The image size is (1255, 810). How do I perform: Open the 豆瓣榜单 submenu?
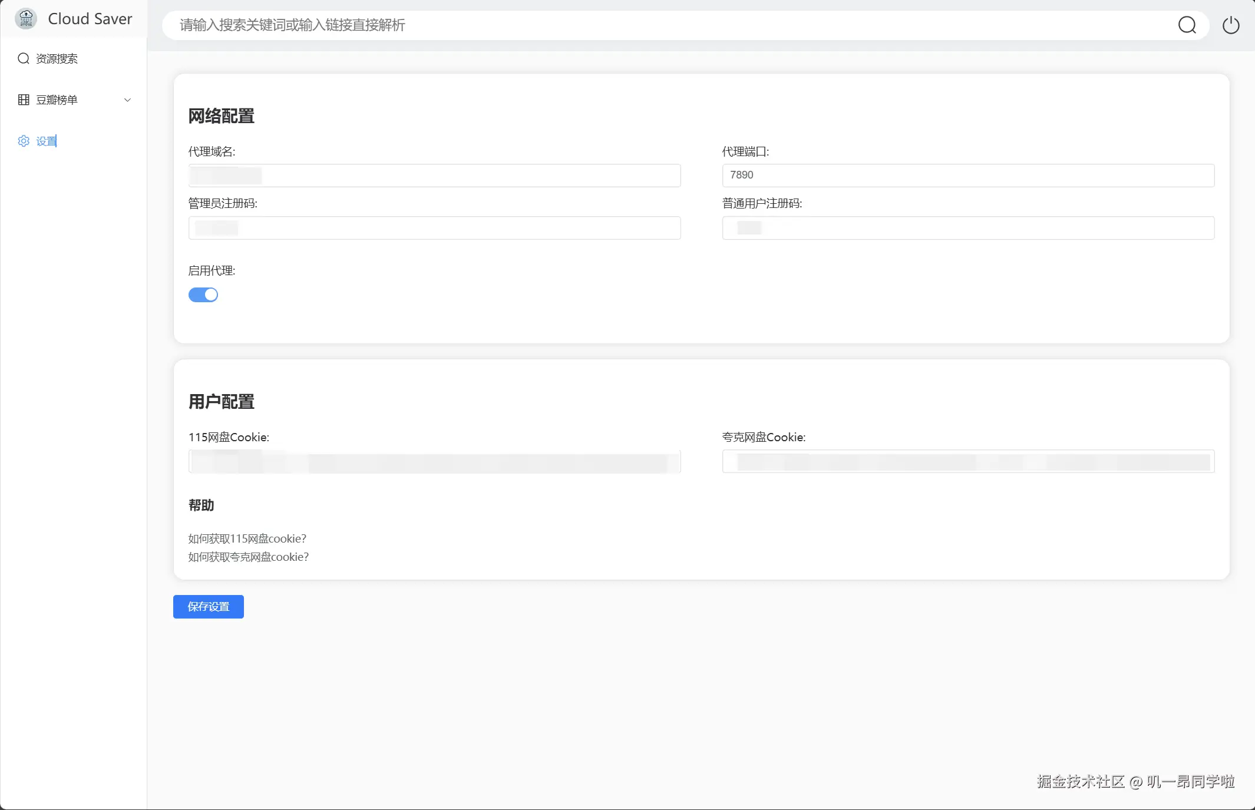[57, 100]
